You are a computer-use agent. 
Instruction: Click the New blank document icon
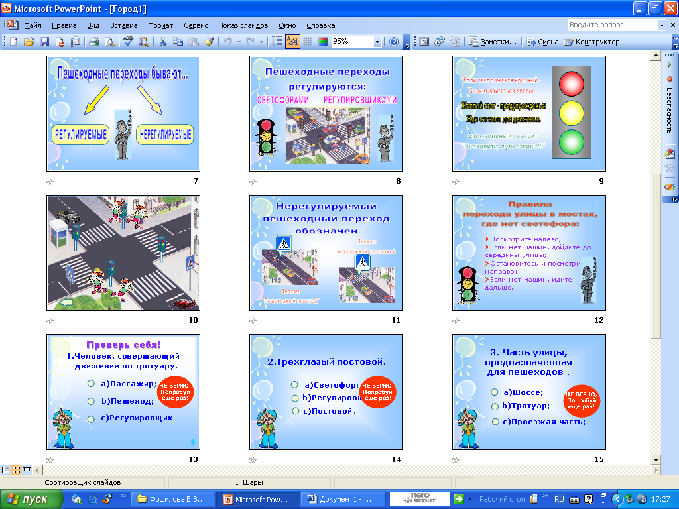(x=14, y=42)
